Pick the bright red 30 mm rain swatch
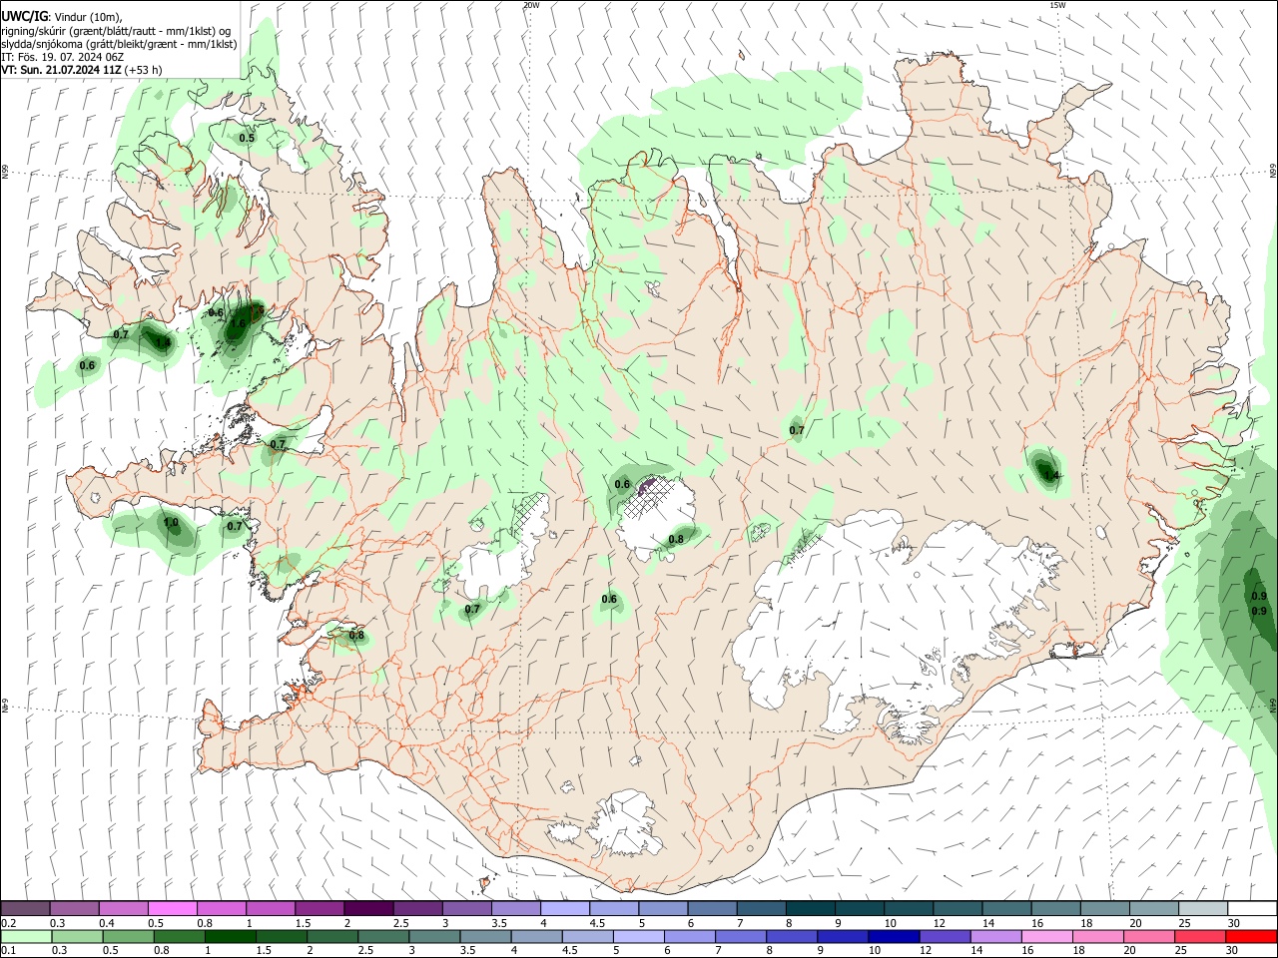The height and width of the screenshot is (958, 1278). click(1250, 937)
